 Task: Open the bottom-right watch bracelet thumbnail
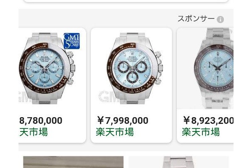pos(178,162)
